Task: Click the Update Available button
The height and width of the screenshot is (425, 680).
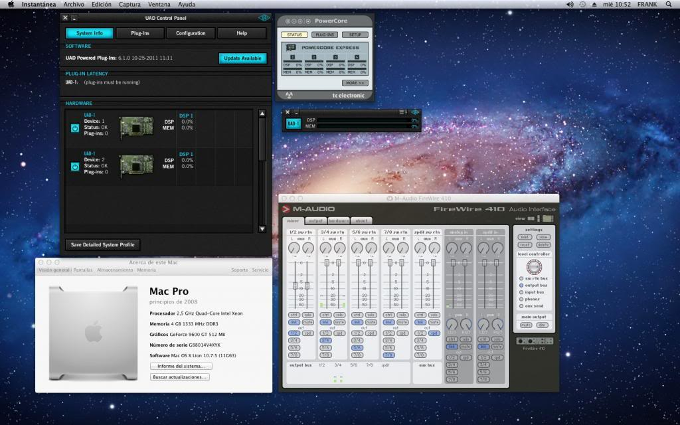Action: (x=242, y=58)
